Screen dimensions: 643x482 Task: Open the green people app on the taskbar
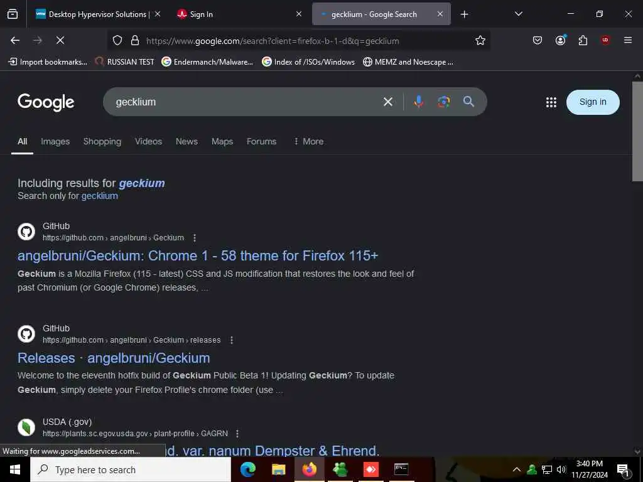340,469
